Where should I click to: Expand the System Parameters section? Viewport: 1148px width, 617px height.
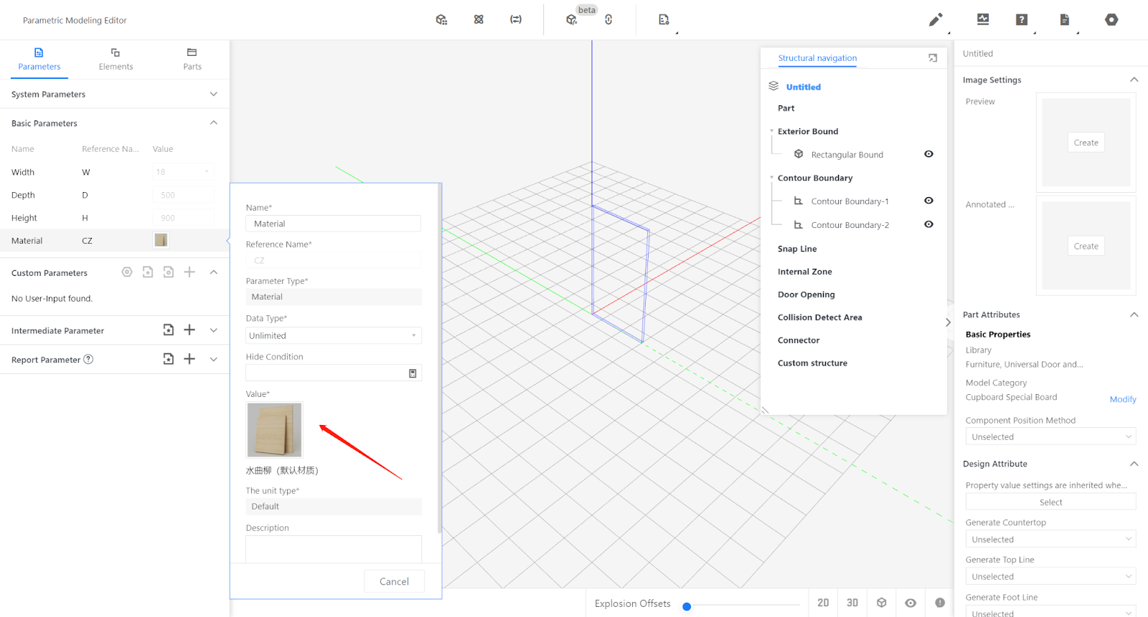tap(213, 94)
